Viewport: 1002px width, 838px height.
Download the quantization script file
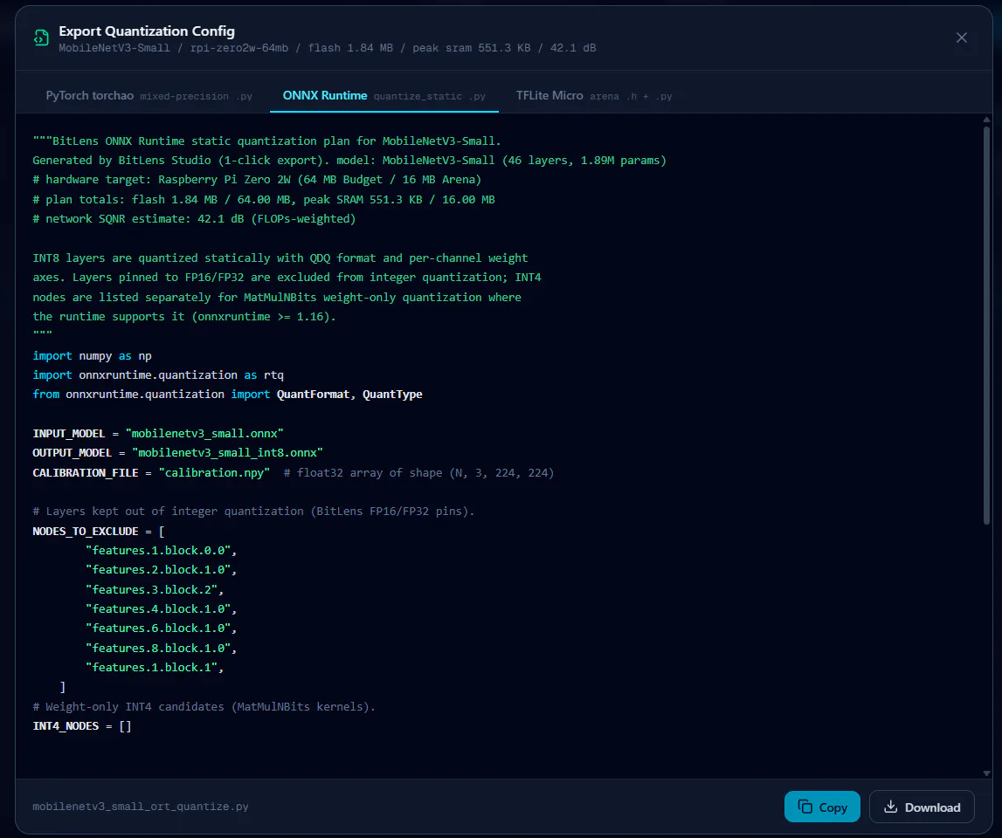[x=922, y=807]
